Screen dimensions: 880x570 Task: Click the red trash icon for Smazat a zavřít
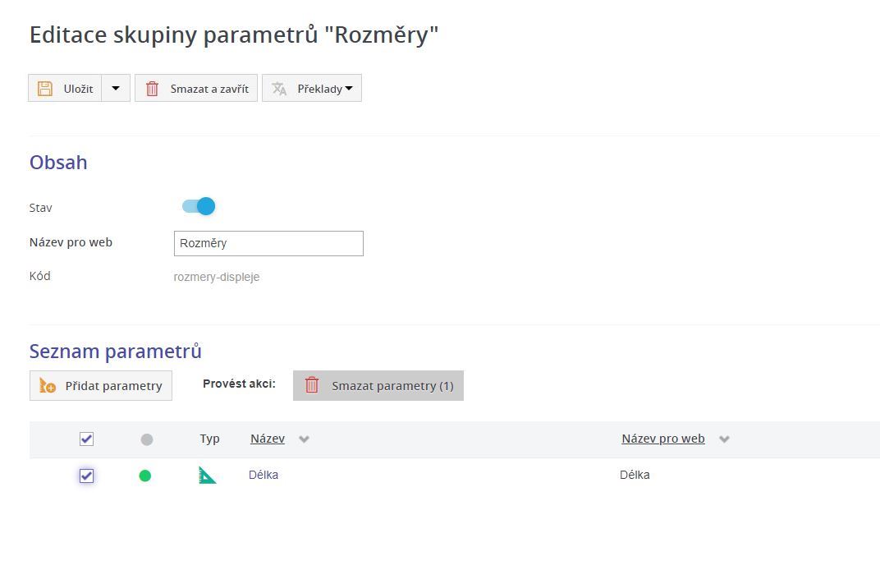coord(152,89)
